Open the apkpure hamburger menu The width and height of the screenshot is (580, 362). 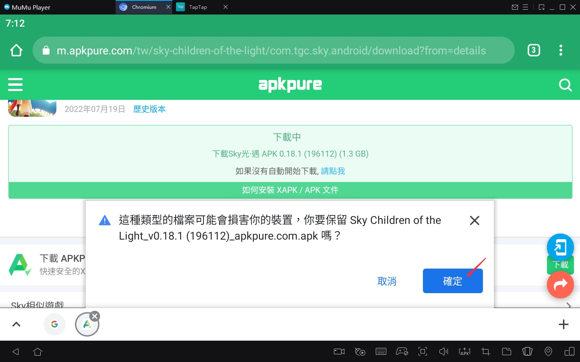pos(15,85)
